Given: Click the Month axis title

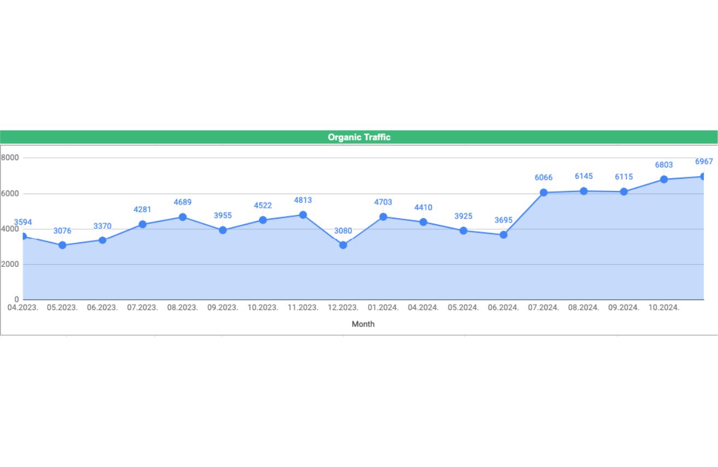Looking at the screenshot, I should click(363, 324).
